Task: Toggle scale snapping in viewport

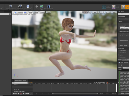Action: click(107, 12)
